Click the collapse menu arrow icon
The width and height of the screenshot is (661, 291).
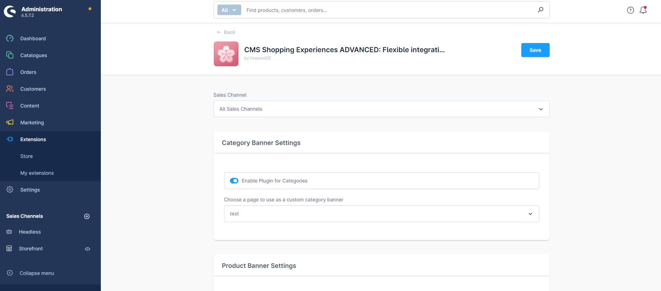pyautogui.click(x=10, y=273)
